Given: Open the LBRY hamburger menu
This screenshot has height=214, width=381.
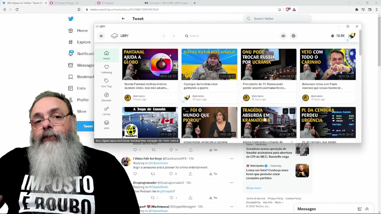Looking at the screenshot, I should coord(101,36).
